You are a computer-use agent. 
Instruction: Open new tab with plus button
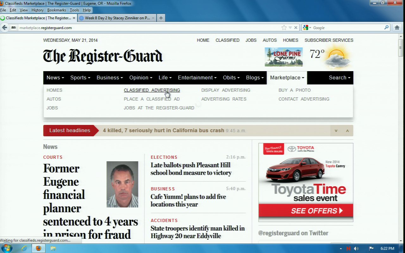[161, 18]
